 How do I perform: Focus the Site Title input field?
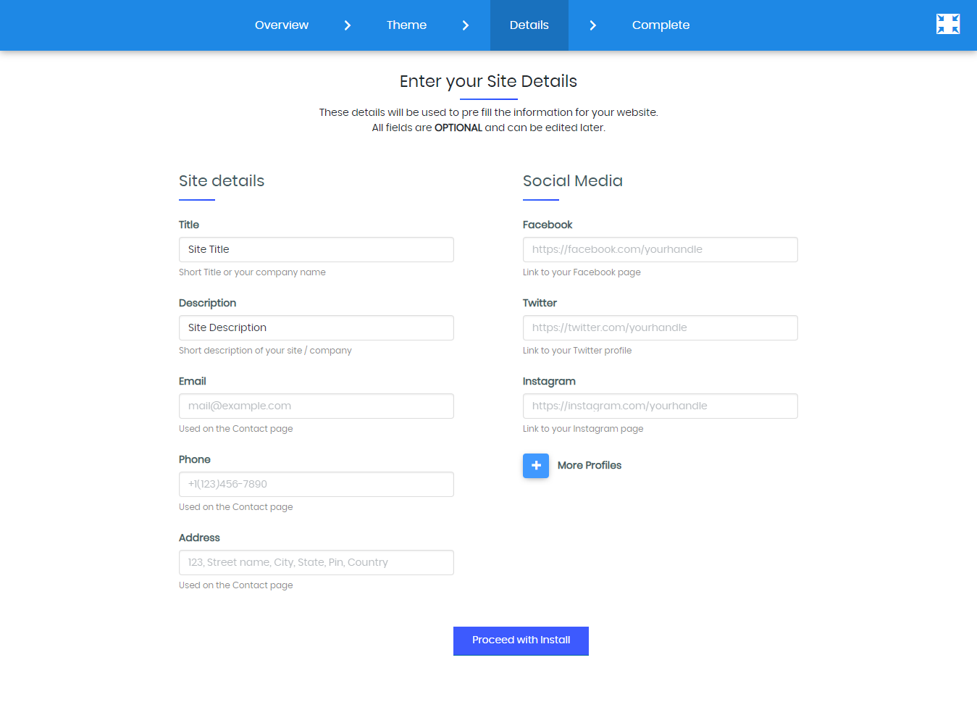316,250
